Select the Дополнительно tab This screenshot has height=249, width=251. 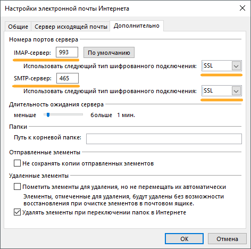tap(137, 26)
